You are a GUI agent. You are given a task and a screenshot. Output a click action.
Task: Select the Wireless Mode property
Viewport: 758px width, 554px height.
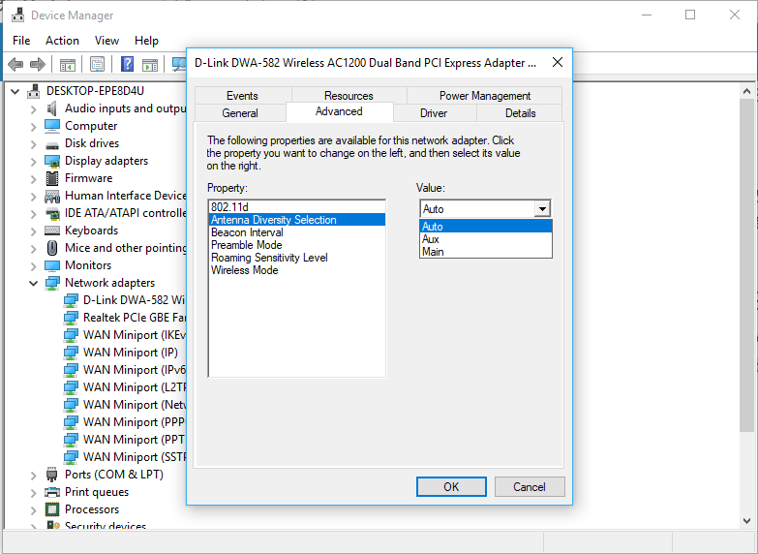297,270
